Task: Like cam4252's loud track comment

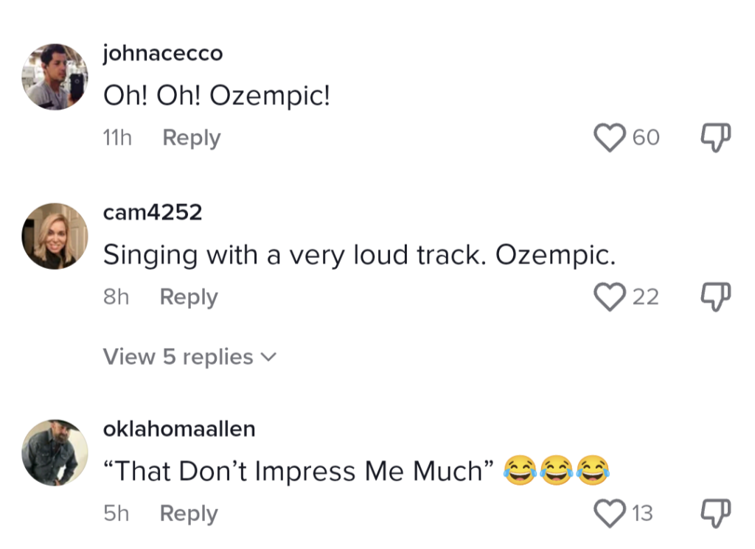Action: (x=610, y=297)
